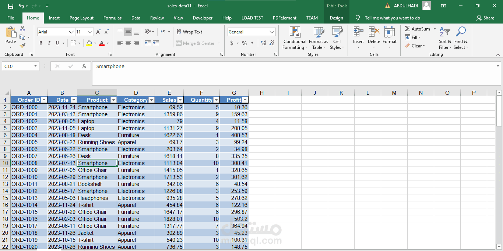The image size is (503, 251).
Task: Collapse the ribbon with the up chevron
Action: (x=498, y=54)
